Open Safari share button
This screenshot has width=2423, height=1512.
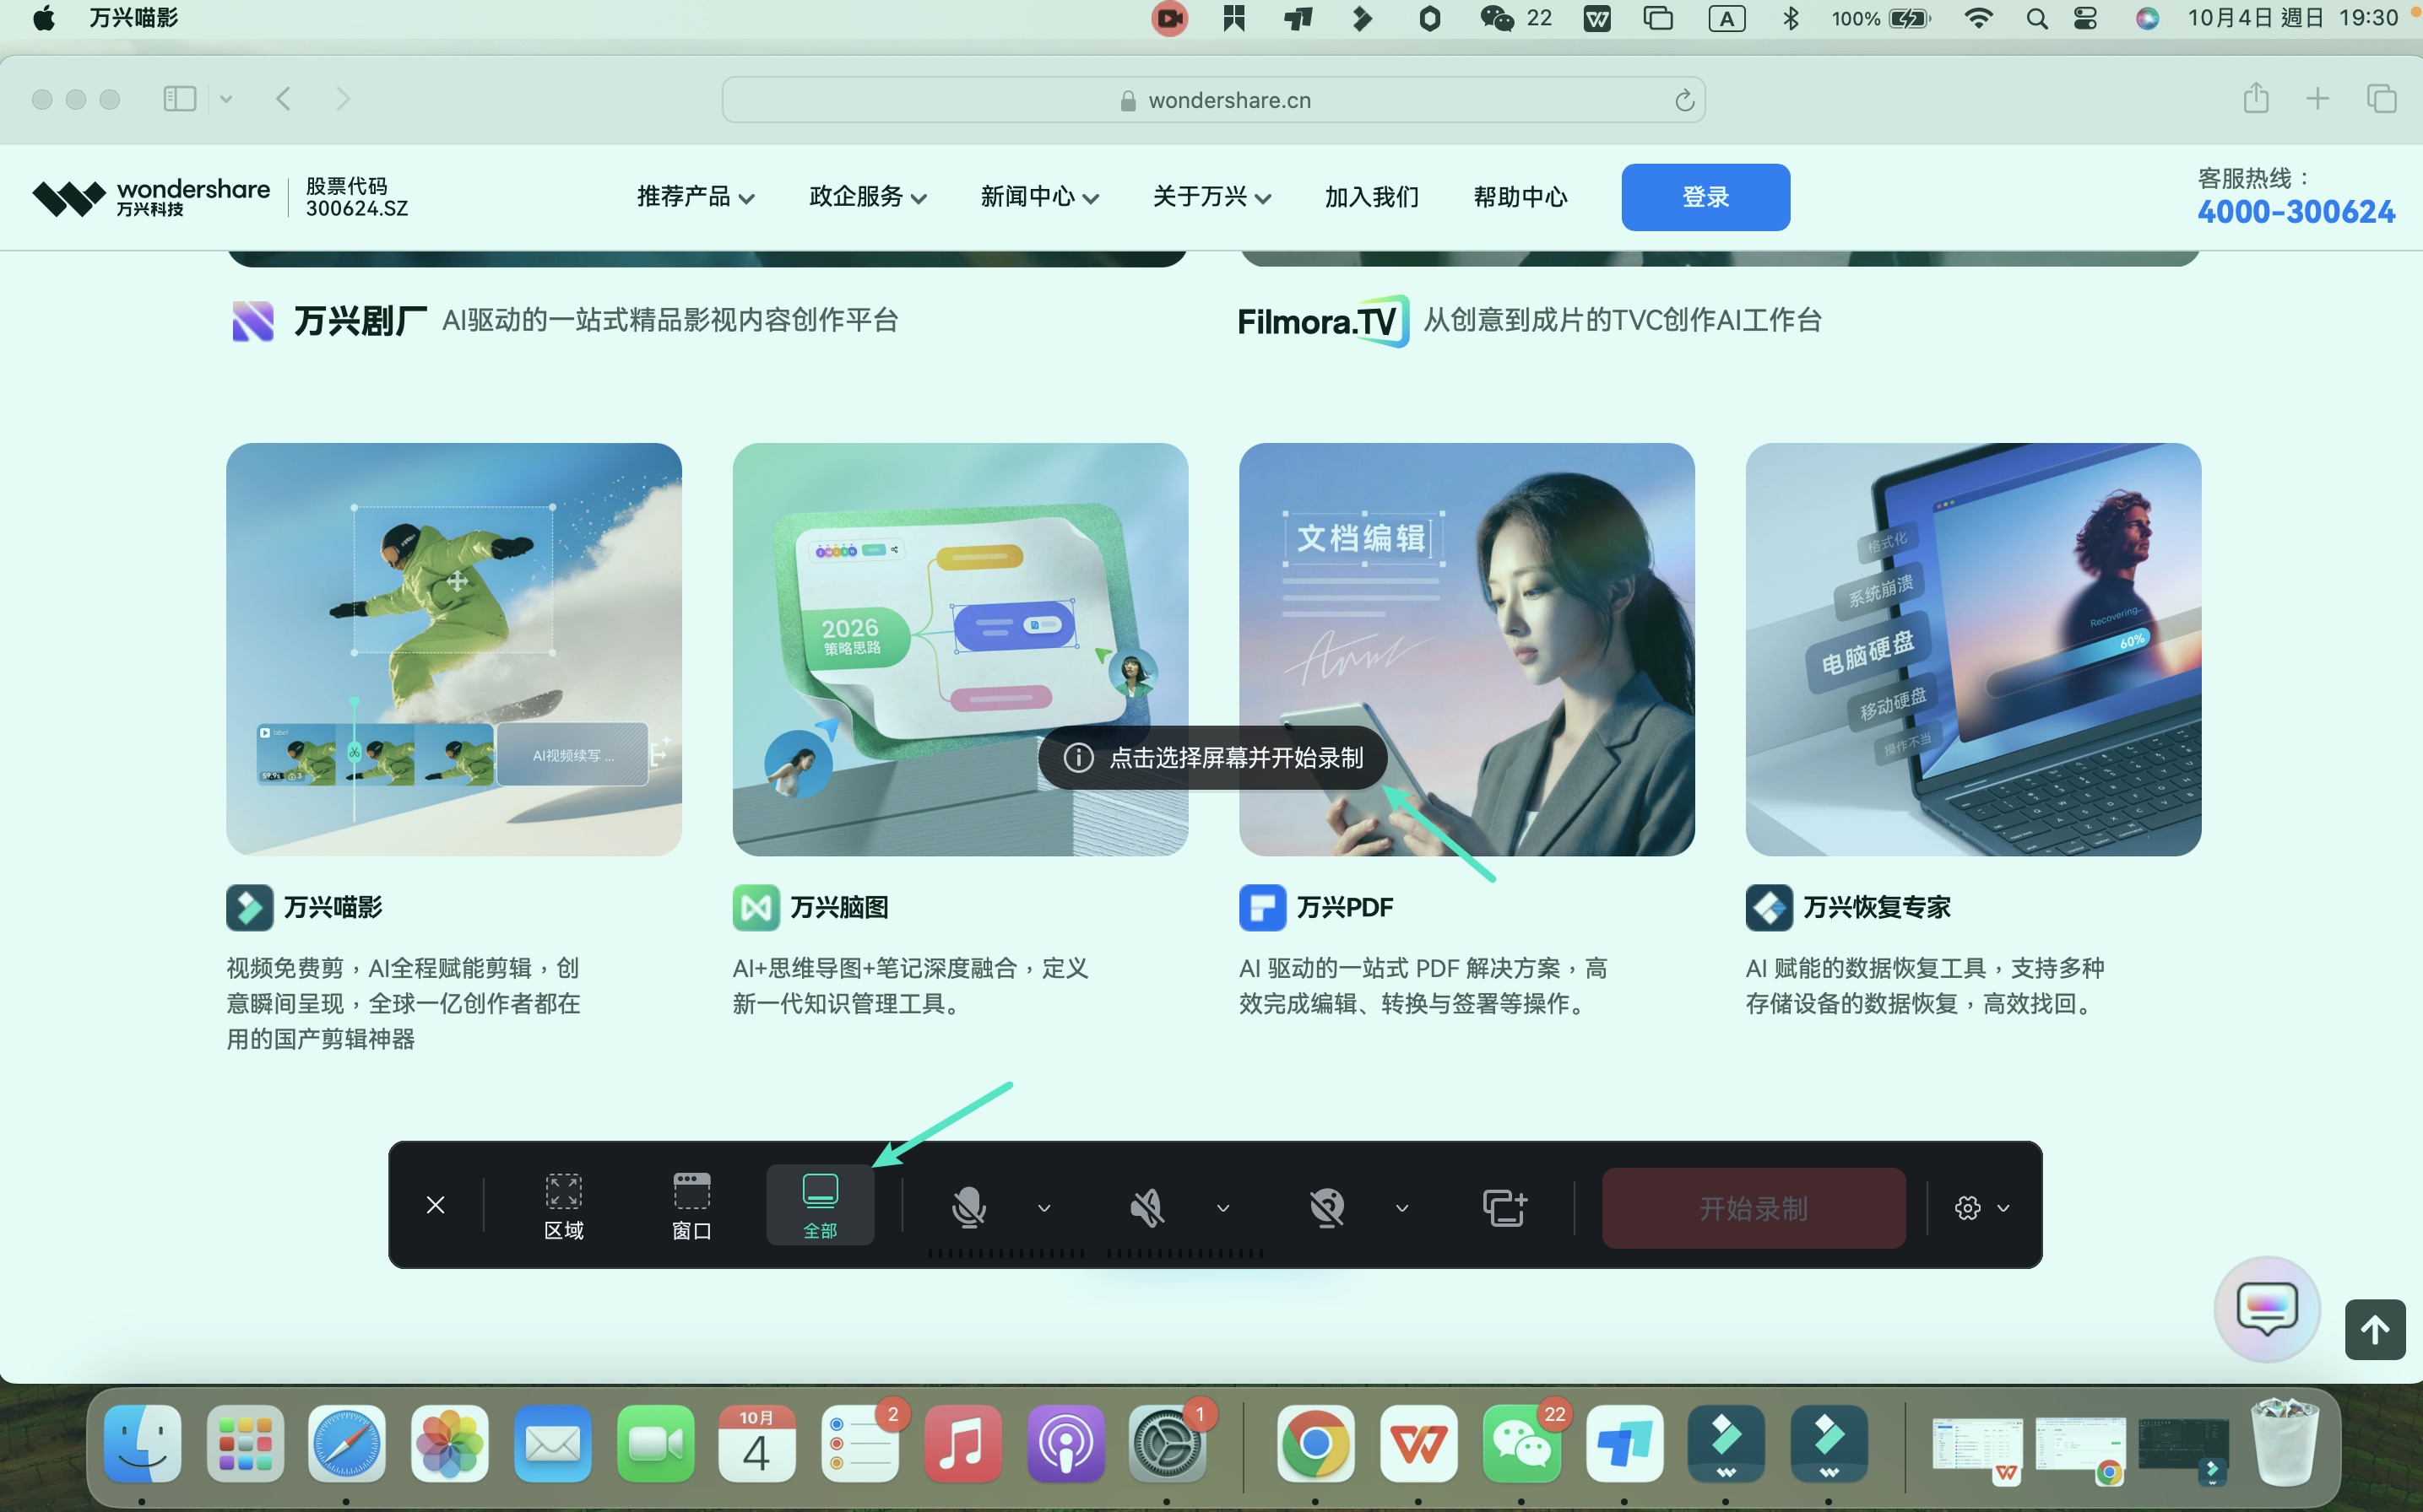(2255, 98)
